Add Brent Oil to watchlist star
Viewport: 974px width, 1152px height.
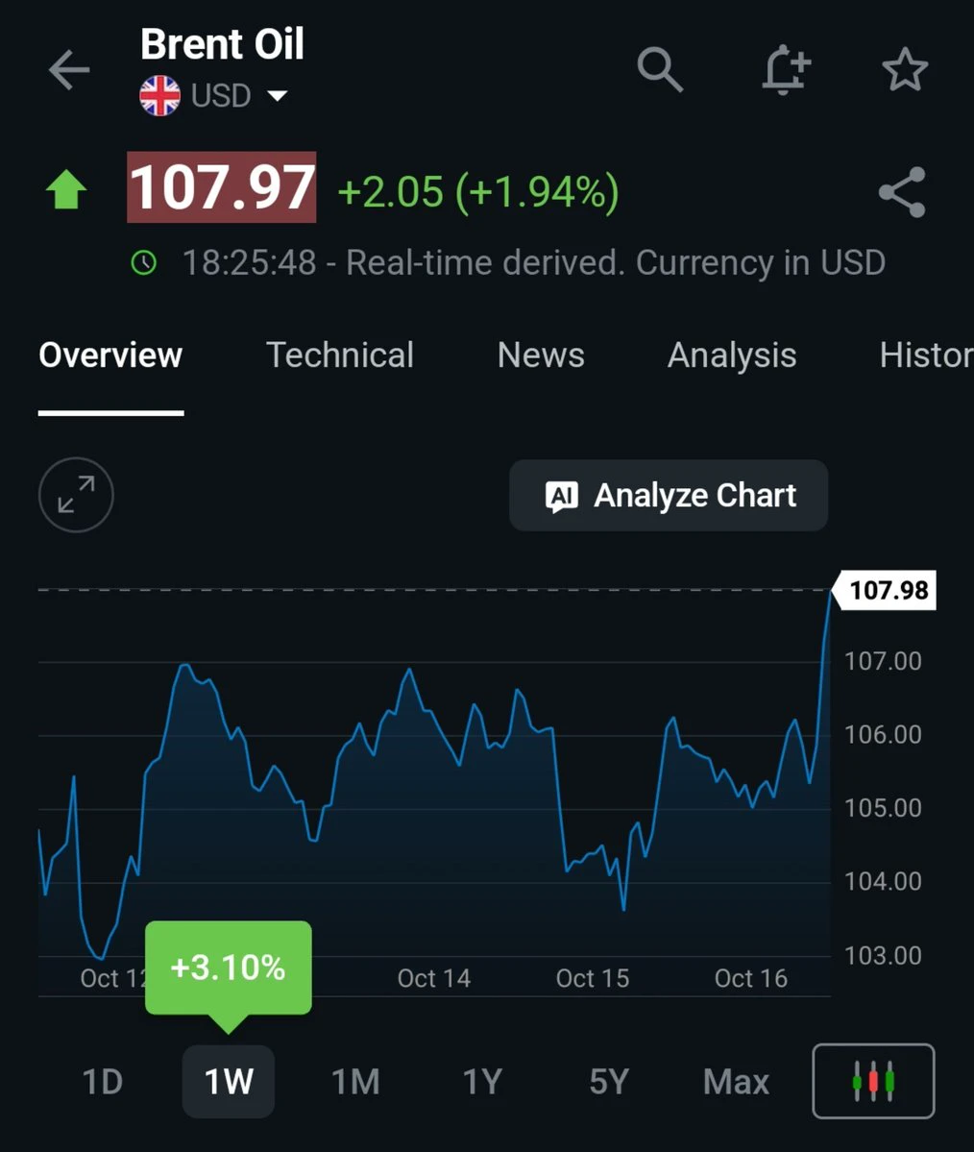tap(905, 70)
